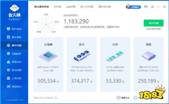Image resolution: width=169 pixels, height=104 pixels.
Task: Click the NVIDIA GeForce RTX 3060 text
Action: [x=82, y=69]
